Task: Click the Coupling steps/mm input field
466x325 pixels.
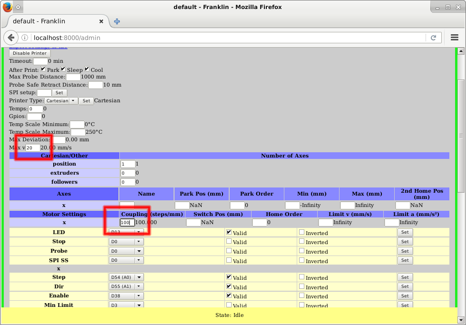Action: point(127,222)
